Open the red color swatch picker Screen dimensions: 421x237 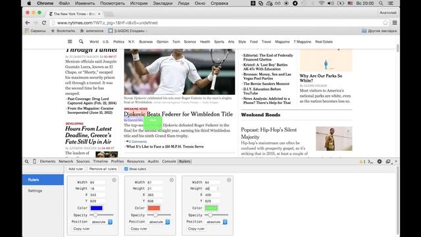pyautogui.click(x=154, y=208)
